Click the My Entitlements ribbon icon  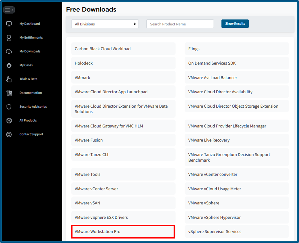pos(9,38)
